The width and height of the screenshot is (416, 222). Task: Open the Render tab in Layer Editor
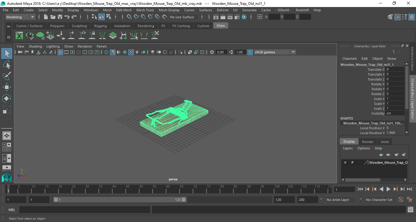(368, 142)
